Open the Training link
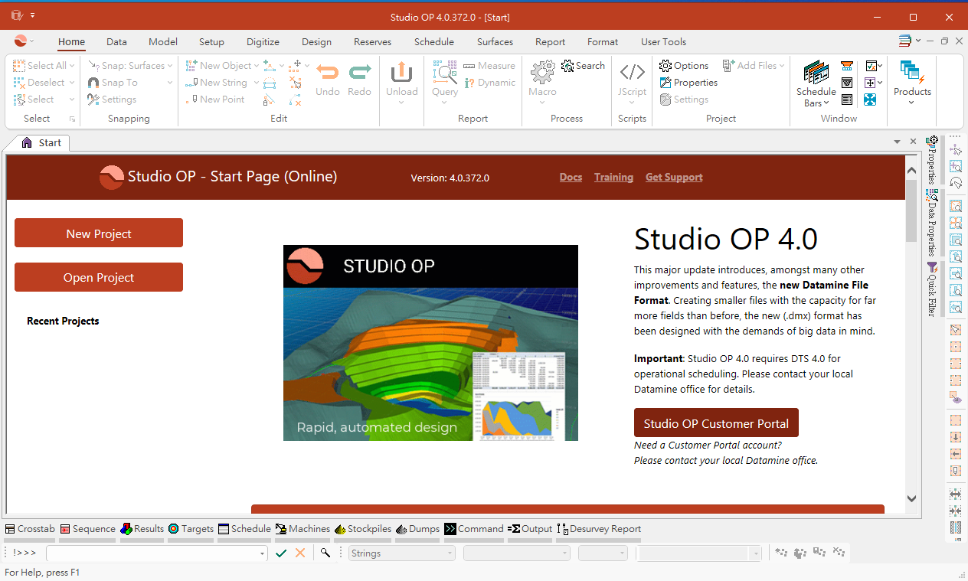Viewport: 968px width, 581px height. tap(613, 177)
